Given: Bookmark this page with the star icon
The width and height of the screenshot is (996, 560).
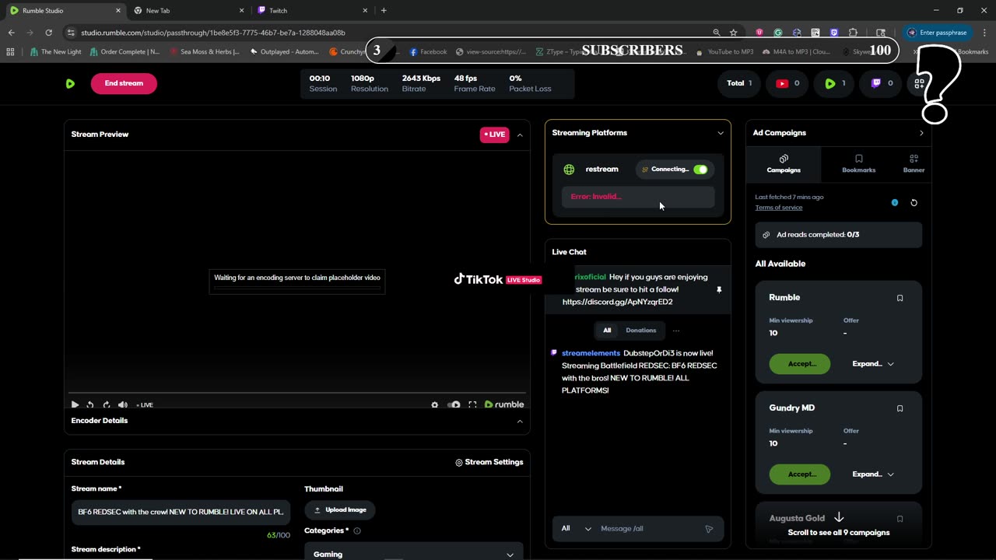Looking at the screenshot, I should coord(733,33).
